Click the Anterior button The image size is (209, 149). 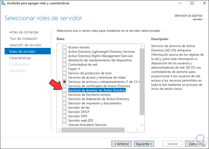(x=121, y=144)
